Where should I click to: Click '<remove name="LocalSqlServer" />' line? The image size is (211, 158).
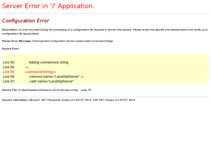tap(56, 77)
